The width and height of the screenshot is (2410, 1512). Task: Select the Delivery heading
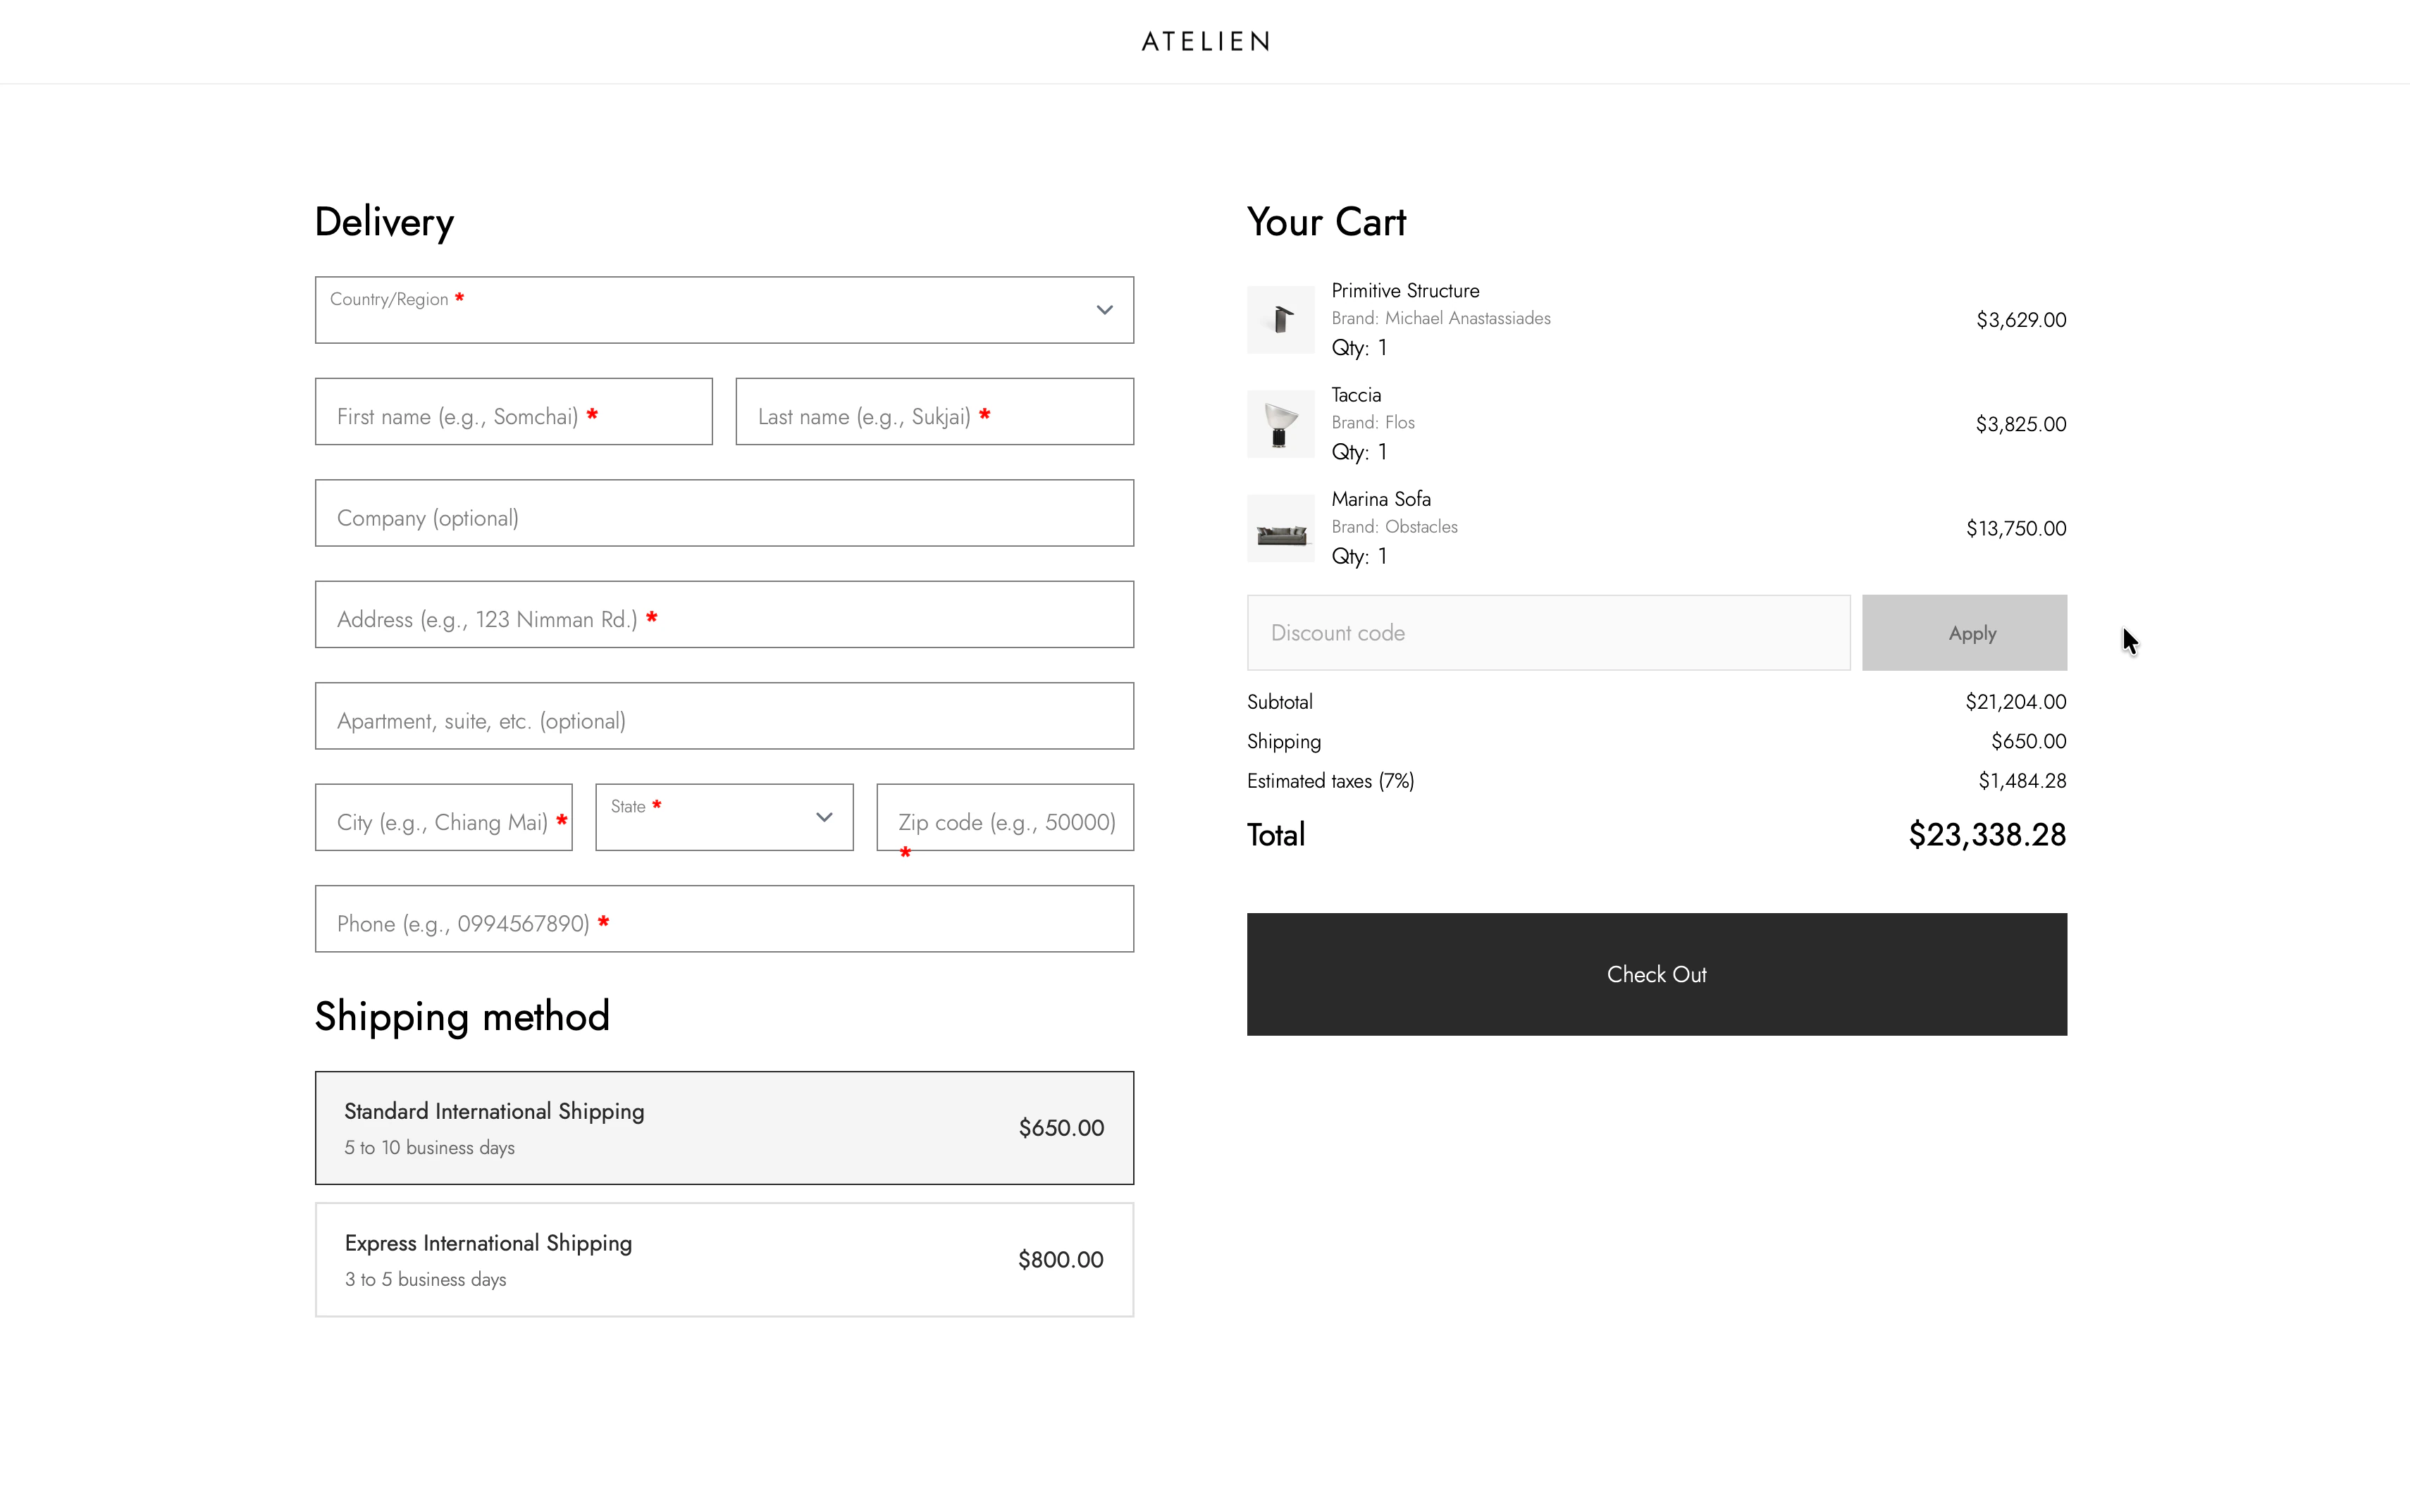pos(384,222)
